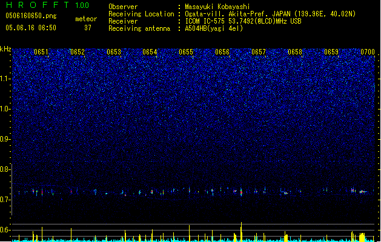Click the 'Receiving Location' label
The width and height of the screenshot is (381, 242).
(x=141, y=14)
